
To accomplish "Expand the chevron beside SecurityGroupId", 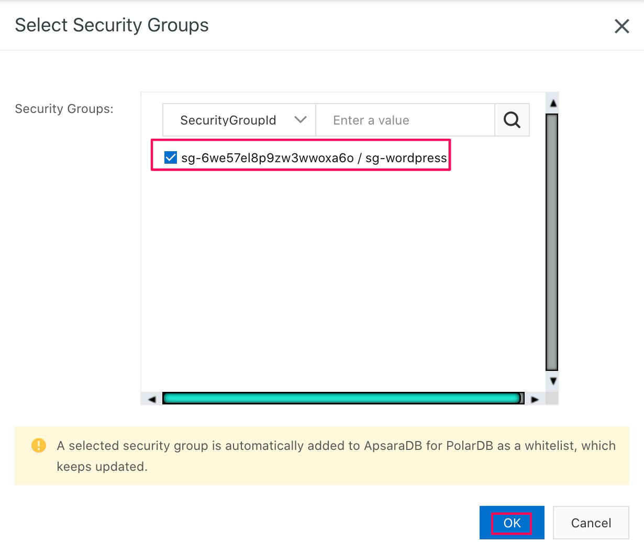I will [300, 120].
